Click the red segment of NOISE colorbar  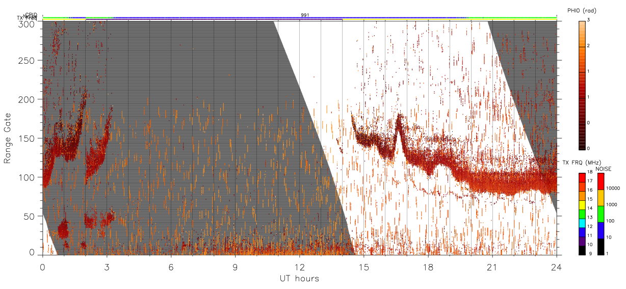pos(601,181)
